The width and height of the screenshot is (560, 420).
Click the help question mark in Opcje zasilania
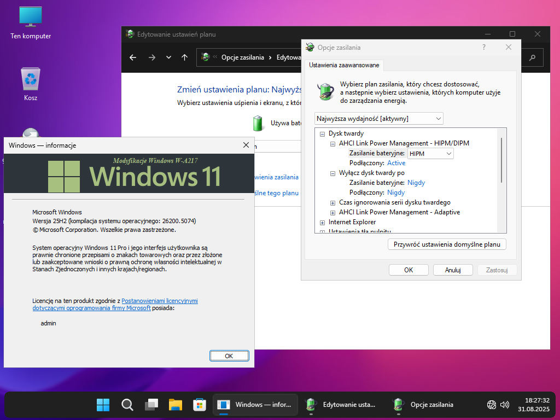click(484, 48)
